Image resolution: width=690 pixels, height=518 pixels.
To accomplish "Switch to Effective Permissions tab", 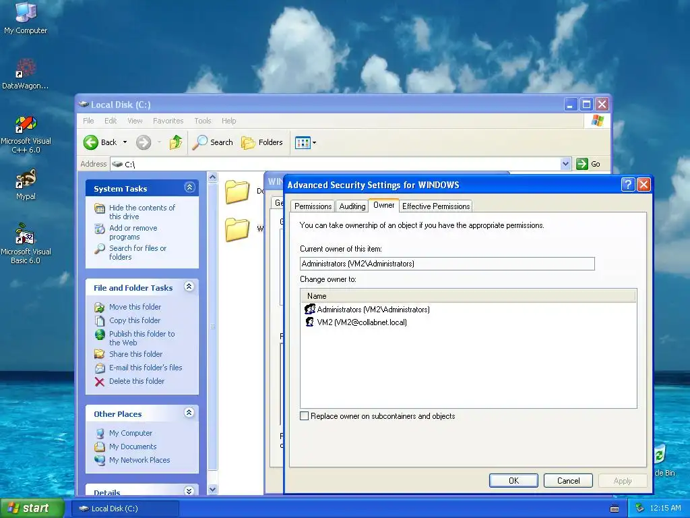I will 436,206.
